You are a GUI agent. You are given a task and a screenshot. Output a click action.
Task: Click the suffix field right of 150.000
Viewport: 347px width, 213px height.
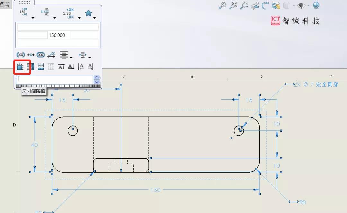point(84,35)
